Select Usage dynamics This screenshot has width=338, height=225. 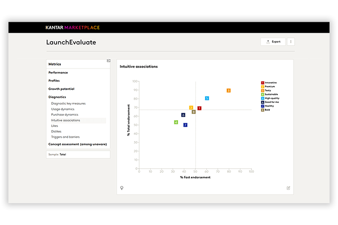[x=63, y=109]
